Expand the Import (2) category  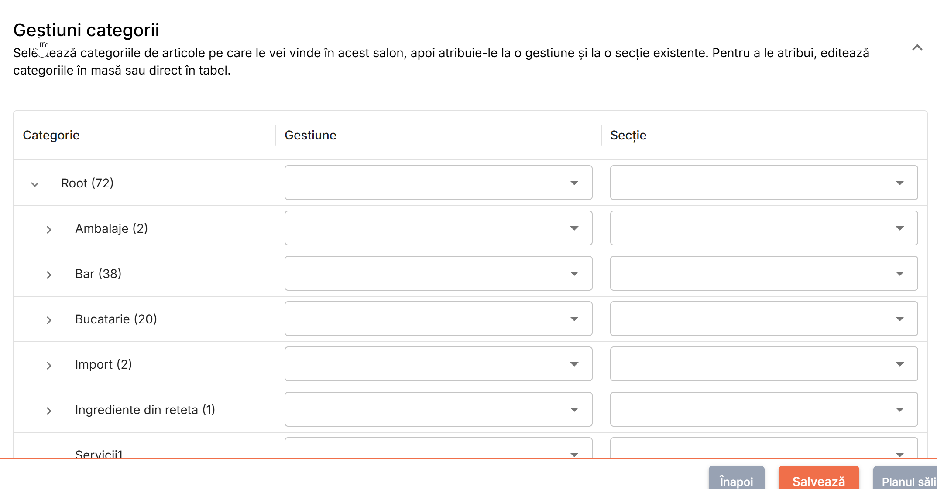49,365
